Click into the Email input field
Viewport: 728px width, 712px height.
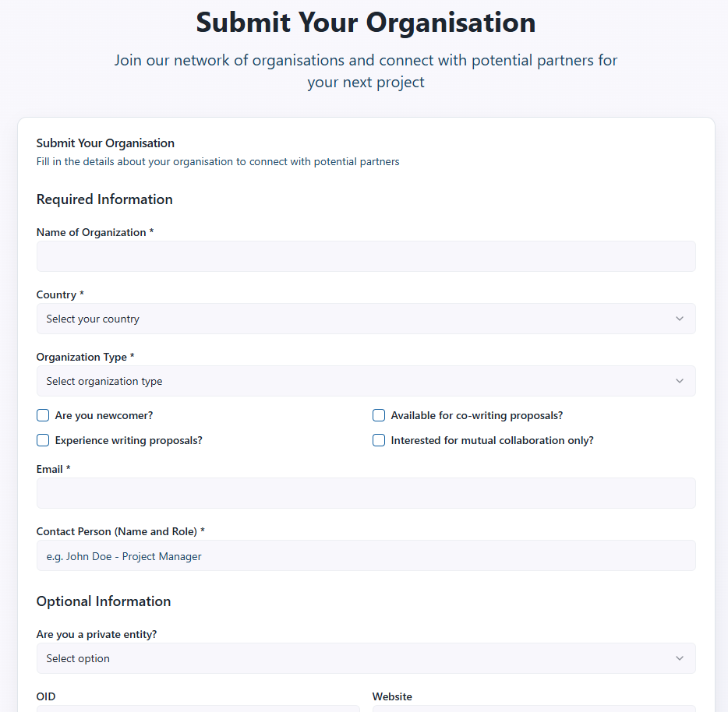pos(366,493)
